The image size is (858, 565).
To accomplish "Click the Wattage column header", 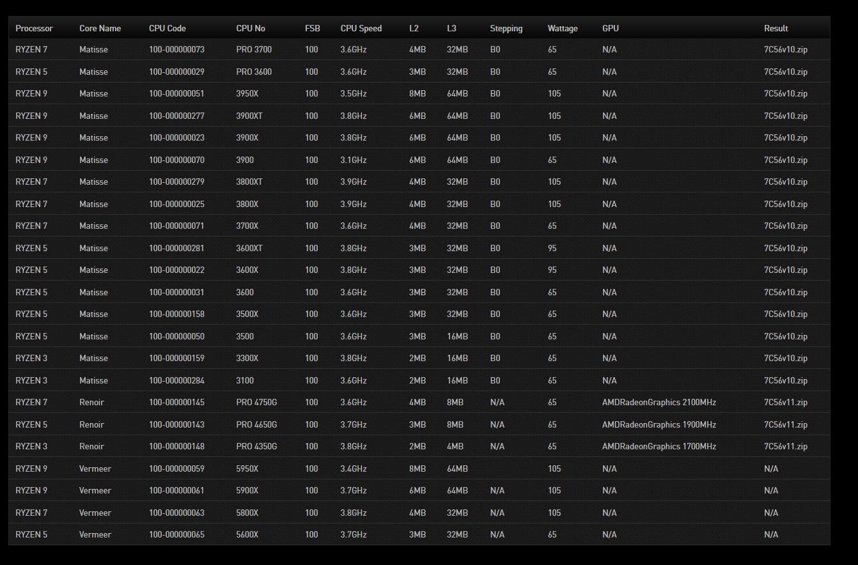I will click(x=563, y=28).
